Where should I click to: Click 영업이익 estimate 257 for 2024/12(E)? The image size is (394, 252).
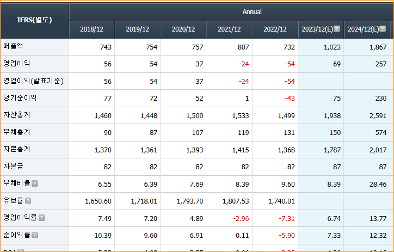pyautogui.click(x=381, y=64)
